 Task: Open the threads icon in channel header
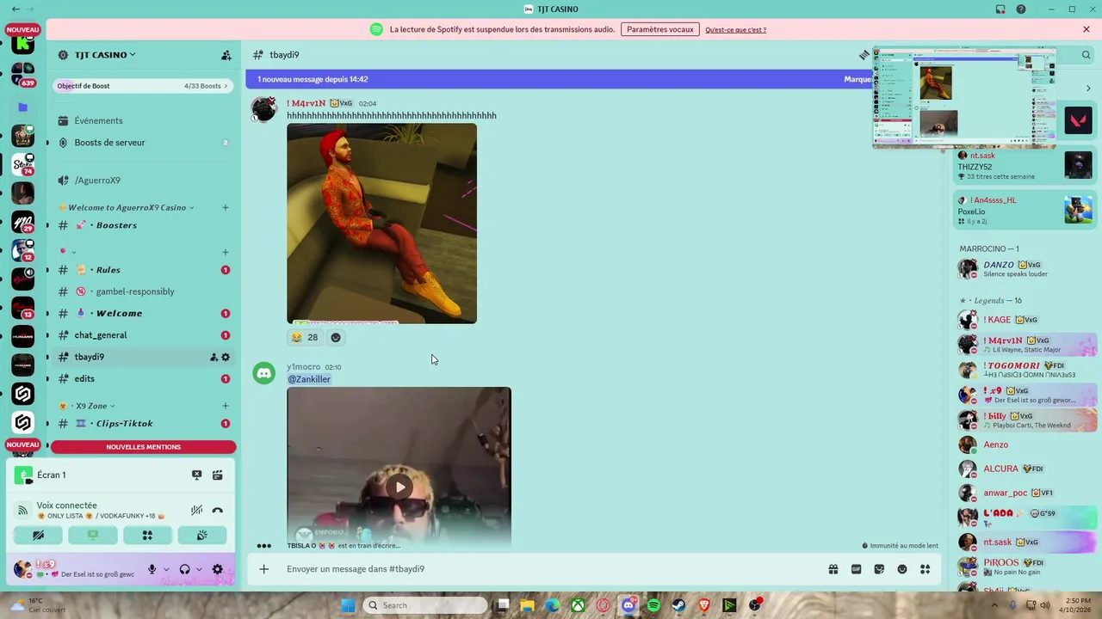pyautogui.click(x=864, y=55)
